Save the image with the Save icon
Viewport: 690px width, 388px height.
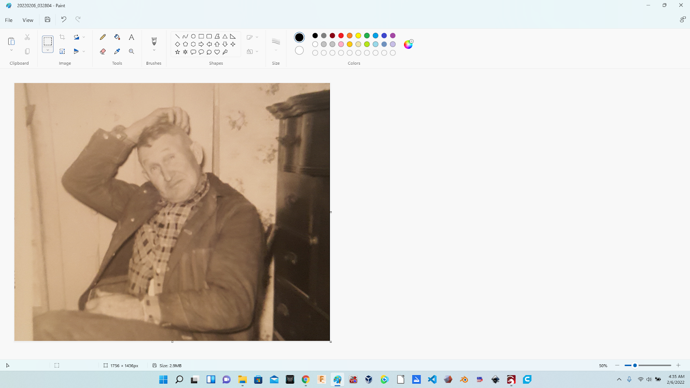coord(47,19)
